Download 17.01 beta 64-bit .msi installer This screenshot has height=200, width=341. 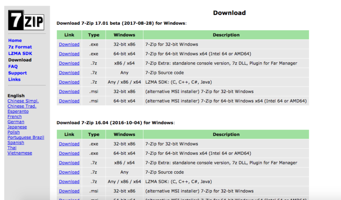tap(69, 101)
